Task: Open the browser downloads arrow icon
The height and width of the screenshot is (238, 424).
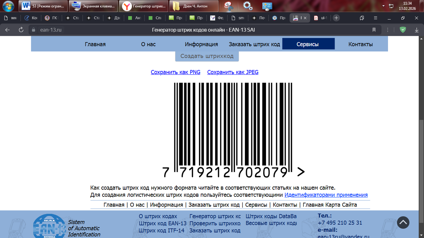Action: (x=417, y=30)
